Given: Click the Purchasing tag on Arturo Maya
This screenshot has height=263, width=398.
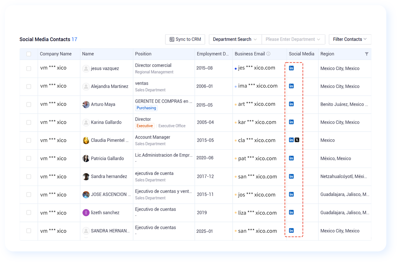Looking at the screenshot, I should coord(146,108).
